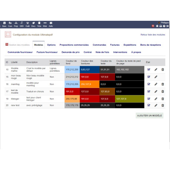Toggle the État checkbox for 'mon beau rouge'
170x170 pixels.
point(149,77)
